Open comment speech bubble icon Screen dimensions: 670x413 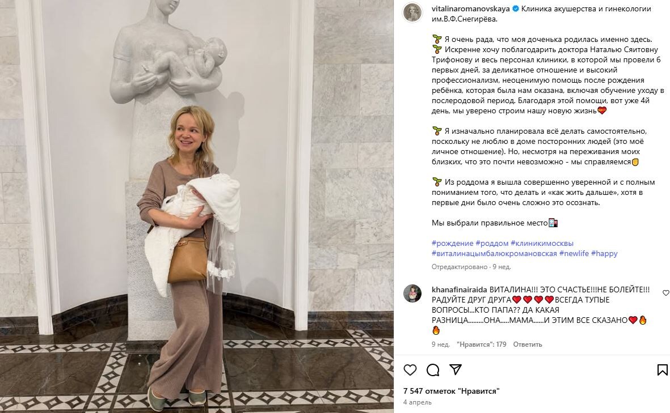click(433, 369)
